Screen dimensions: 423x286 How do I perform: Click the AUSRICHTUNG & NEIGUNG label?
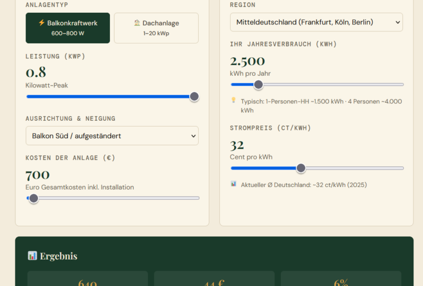click(x=70, y=119)
